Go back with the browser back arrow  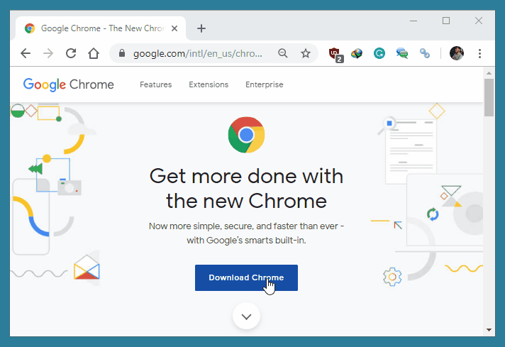pos(26,53)
